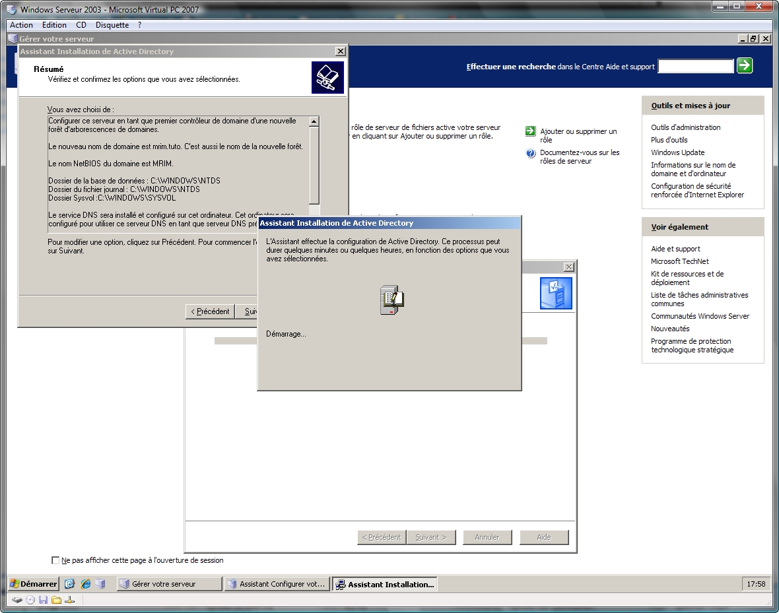Click Précédent in the Active Directory Résumé wizard
Screen dimensions: 779x613
coord(210,311)
